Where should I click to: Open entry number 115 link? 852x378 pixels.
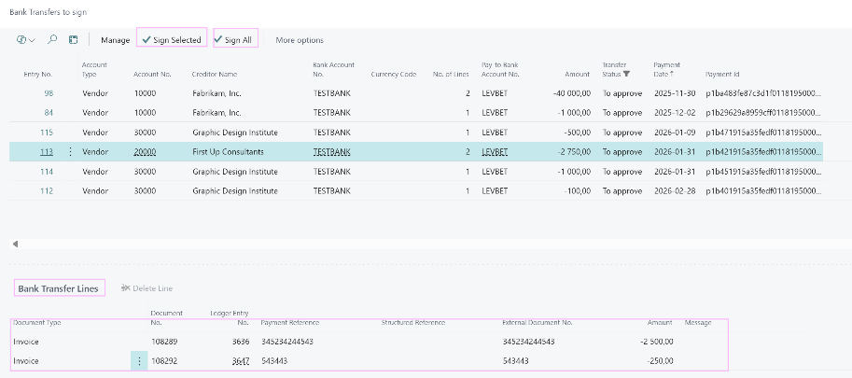pyautogui.click(x=47, y=133)
